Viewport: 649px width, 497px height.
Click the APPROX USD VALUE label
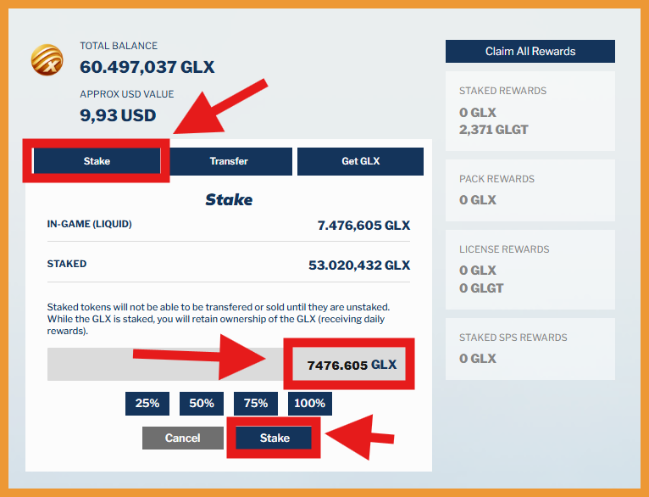127,94
